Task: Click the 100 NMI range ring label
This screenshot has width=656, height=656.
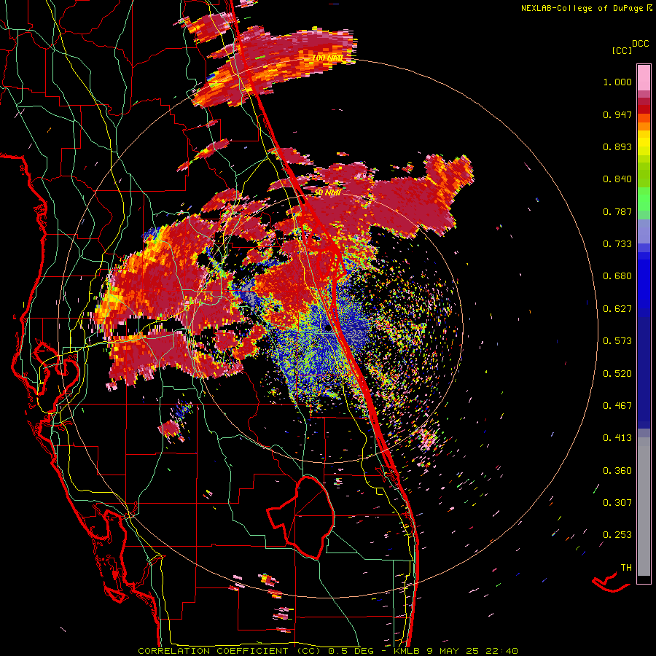Action: (x=327, y=58)
